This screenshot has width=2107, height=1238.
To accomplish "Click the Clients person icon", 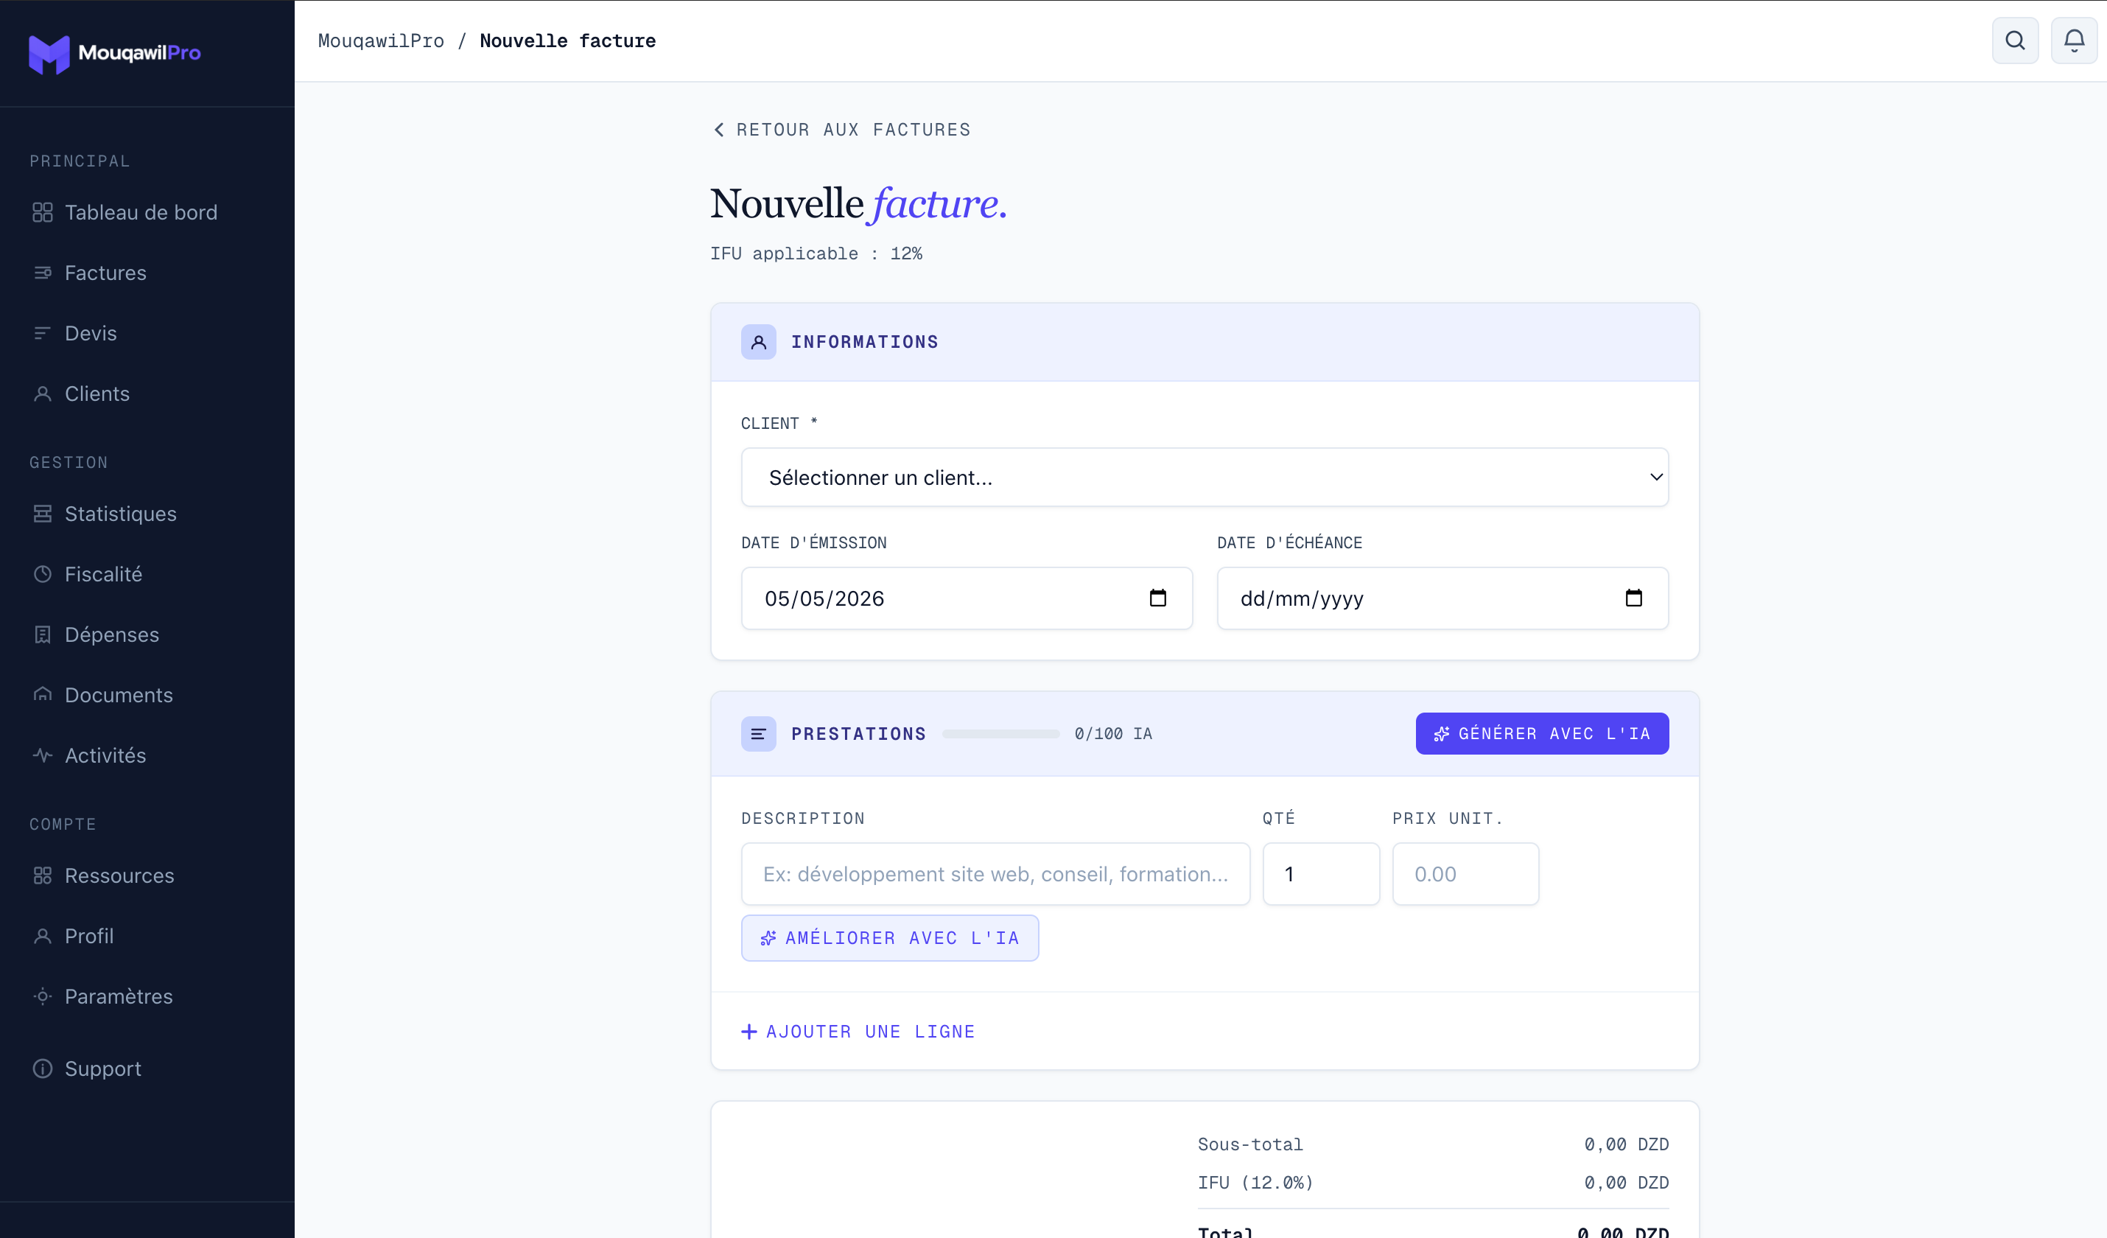I will pyautogui.click(x=43, y=394).
